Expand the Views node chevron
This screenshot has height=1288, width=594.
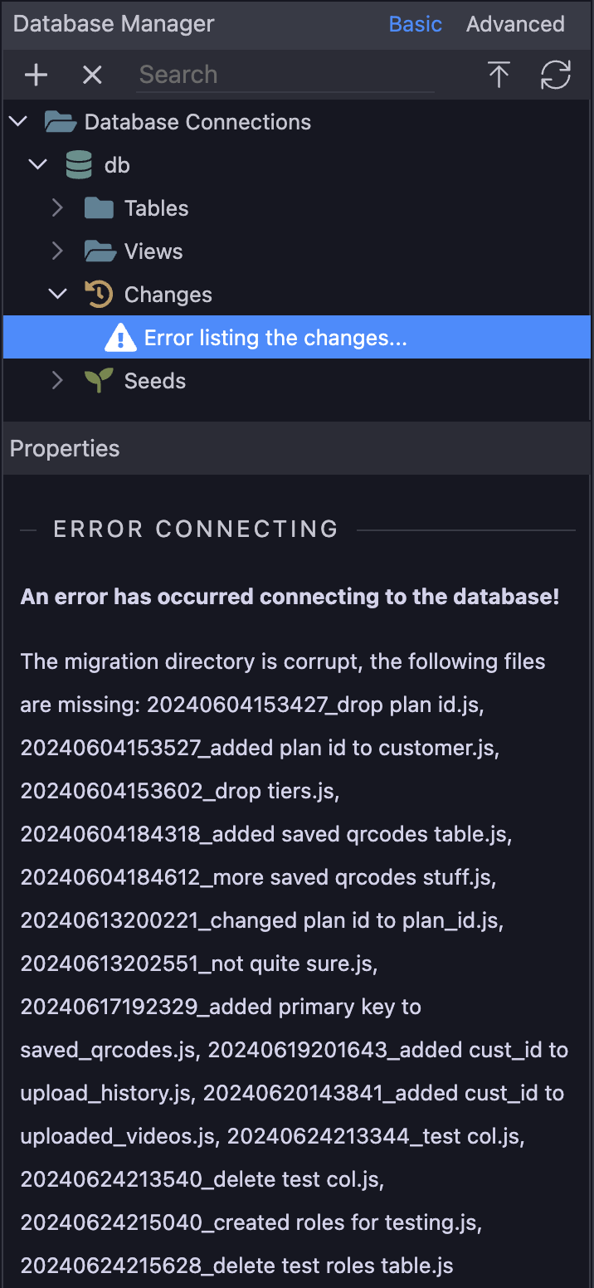click(57, 251)
